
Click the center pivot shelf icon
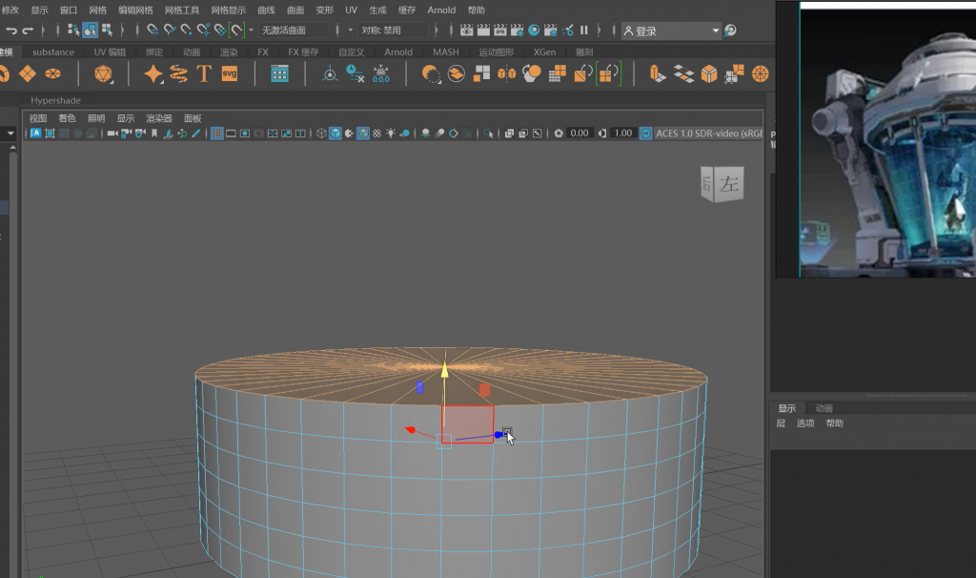click(x=330, y=74)
